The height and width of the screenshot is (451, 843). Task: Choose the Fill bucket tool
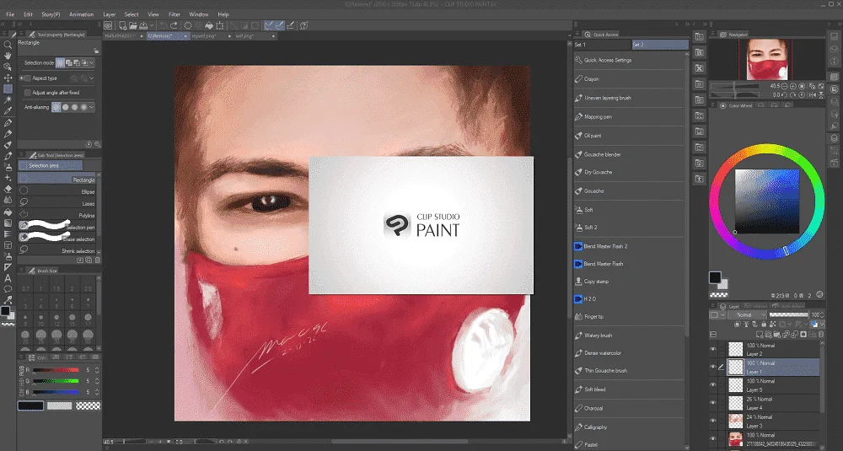click(x=8, y=212)
